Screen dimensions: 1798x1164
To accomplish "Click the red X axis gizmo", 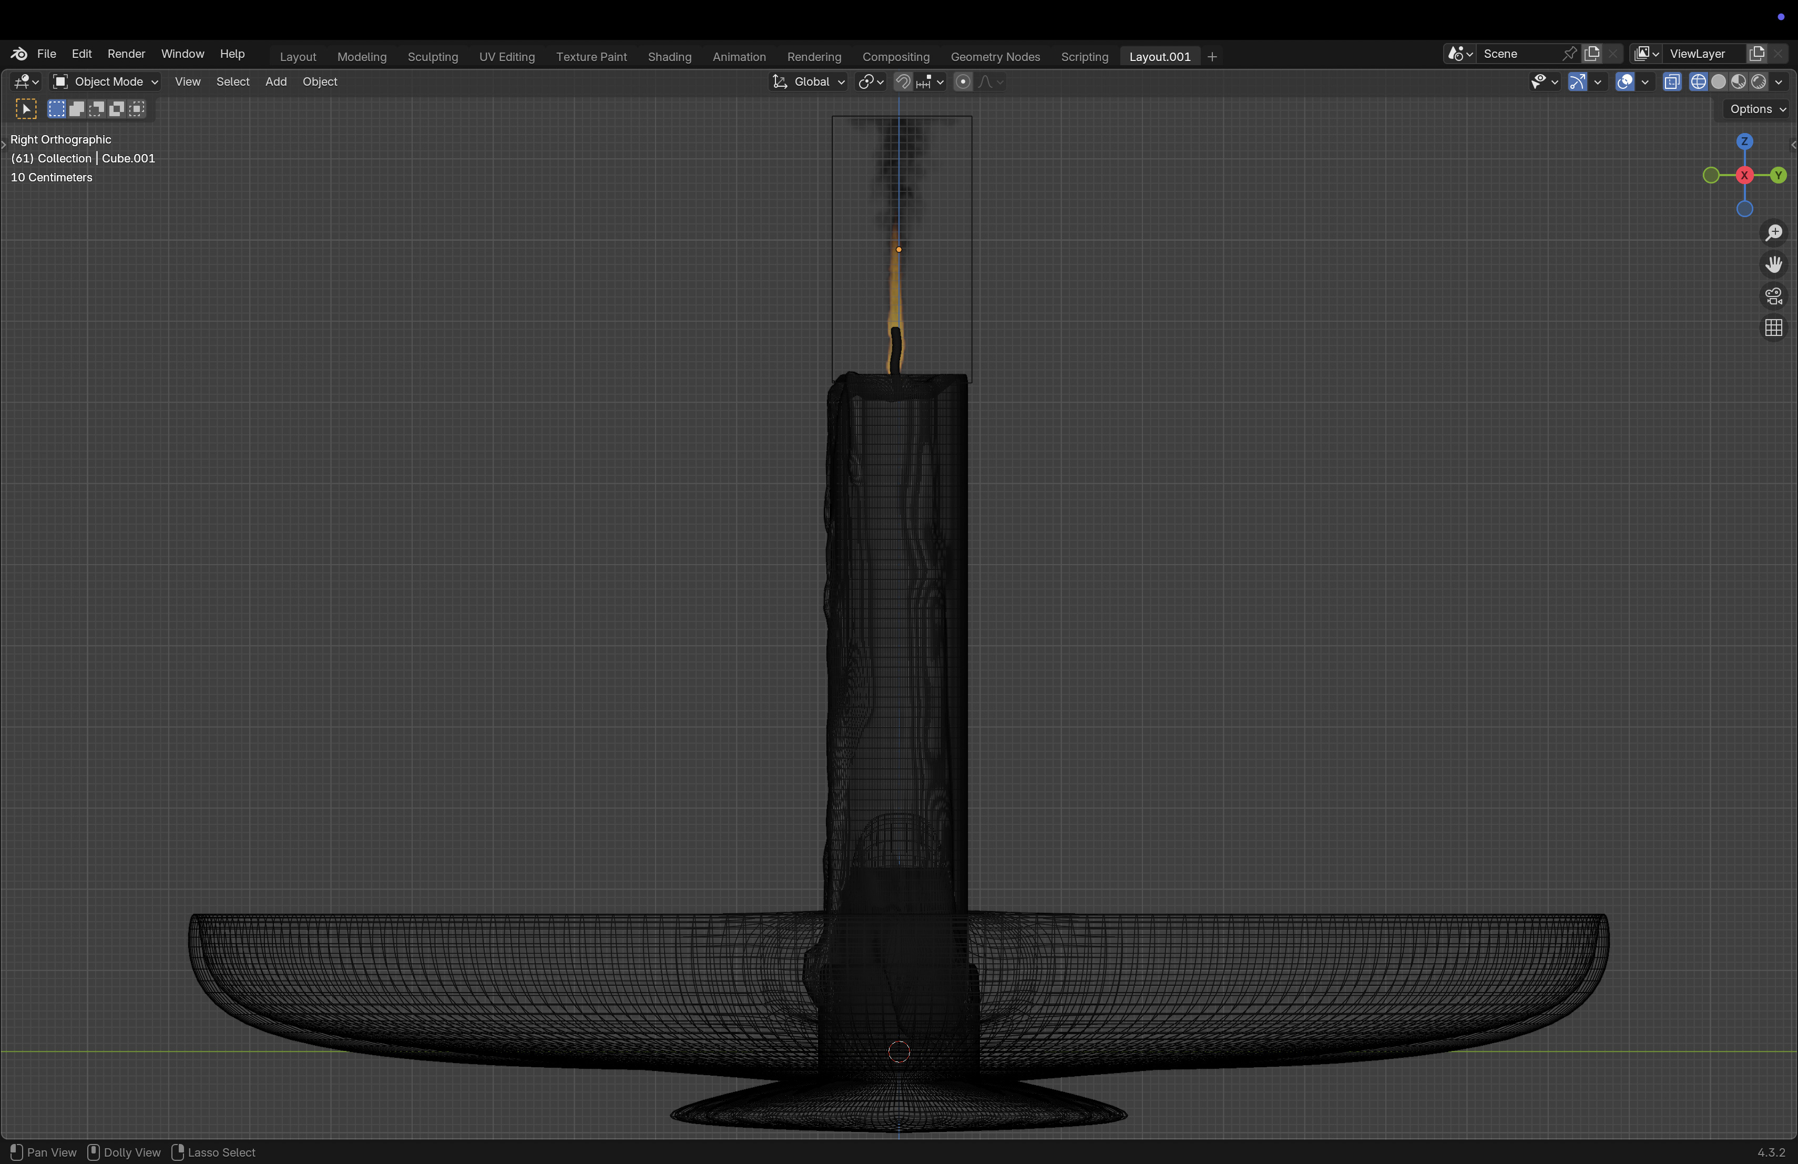I will [x=1744, y=175].
